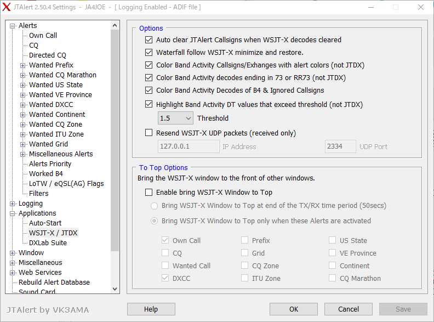
Task: Expand the Wanted CQ Zone node
Action: click(22, 125)
